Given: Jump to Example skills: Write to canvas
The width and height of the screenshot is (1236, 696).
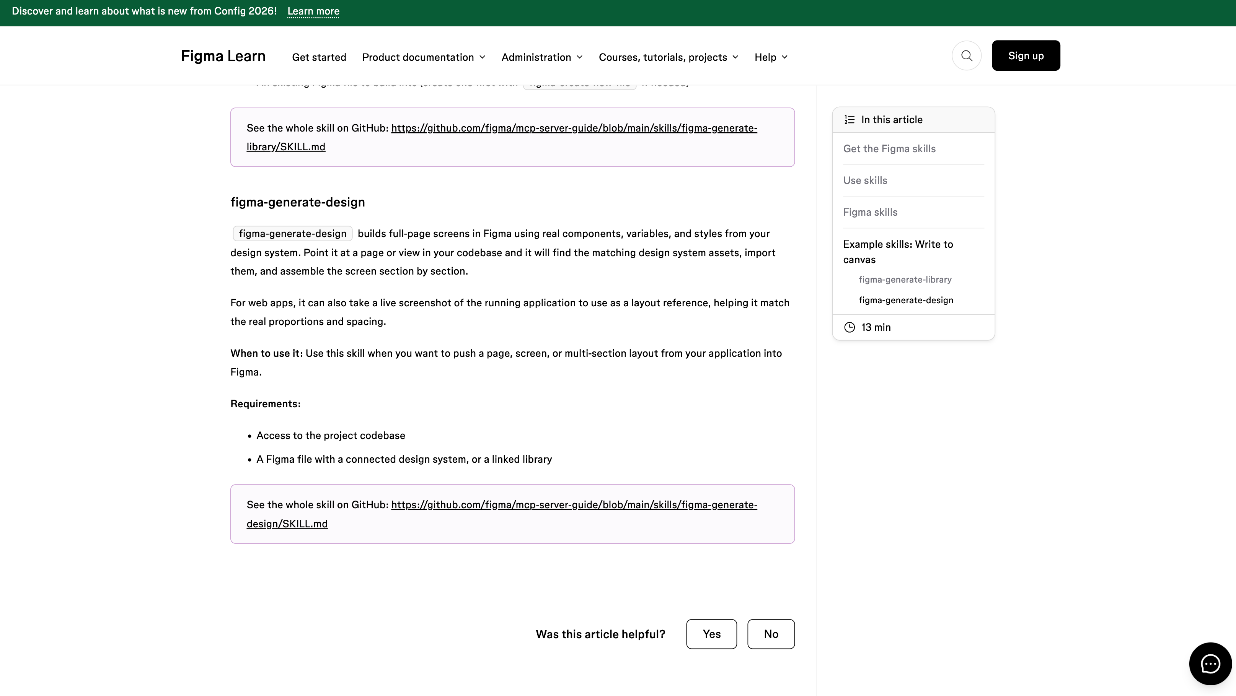Looking at the screenshot, I should coord(898,252).
